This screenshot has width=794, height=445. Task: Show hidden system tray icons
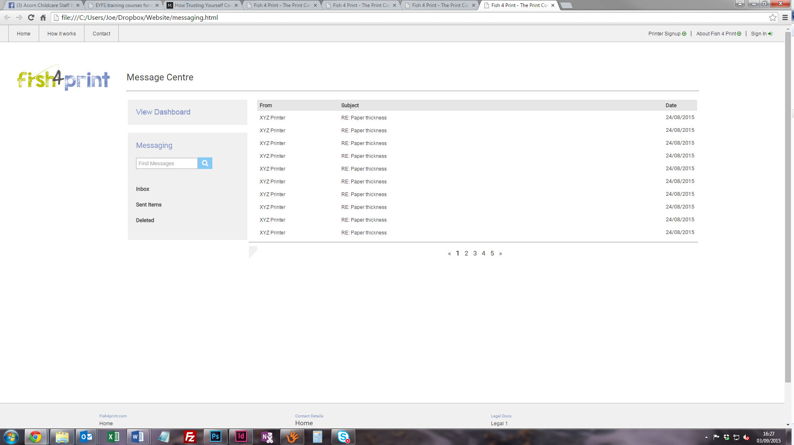(x=707, y=437)
